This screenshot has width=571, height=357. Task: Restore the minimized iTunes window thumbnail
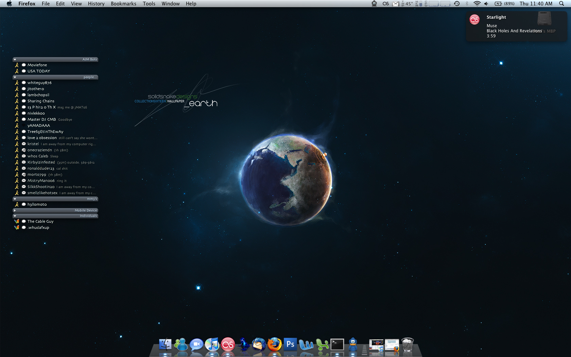pos(376,345)
